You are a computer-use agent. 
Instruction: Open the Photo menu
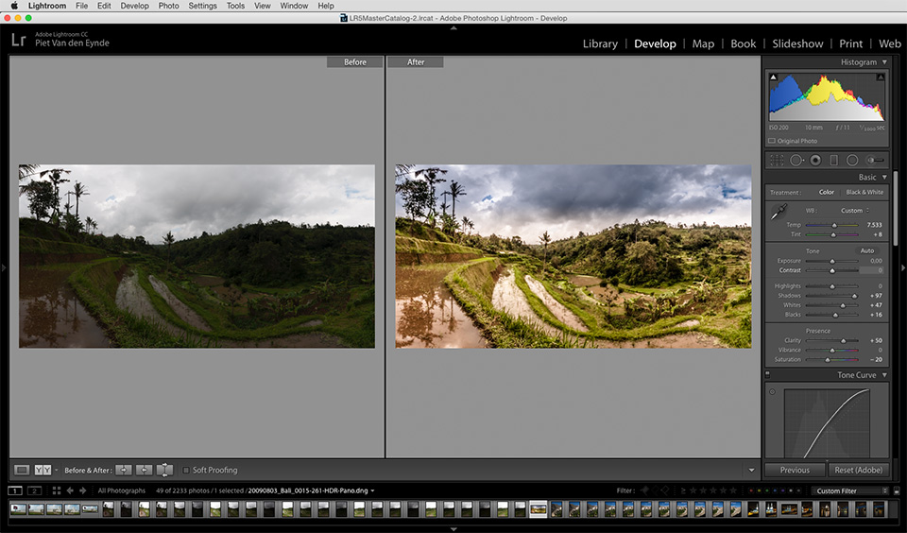(168, 6)
